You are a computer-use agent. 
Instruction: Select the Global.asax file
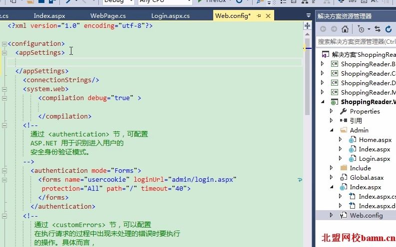[367, 177]
